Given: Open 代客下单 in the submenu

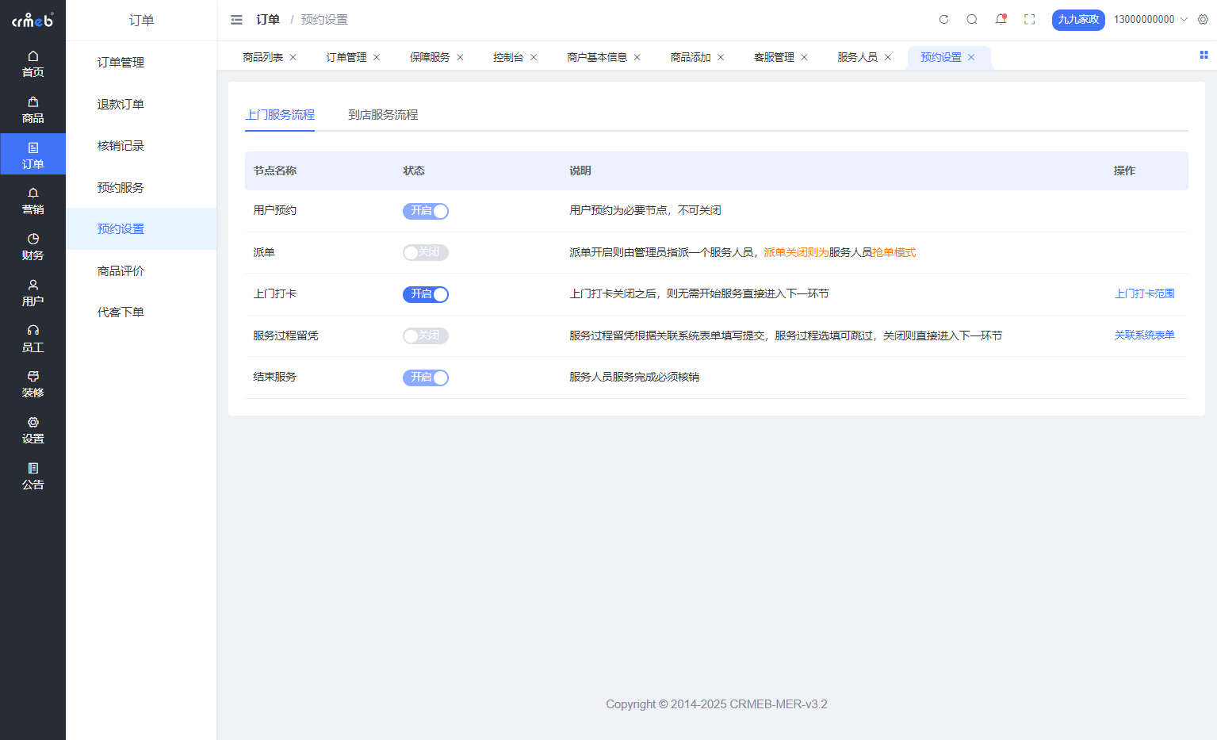Looking at the screenshot, I should [141, 312].
